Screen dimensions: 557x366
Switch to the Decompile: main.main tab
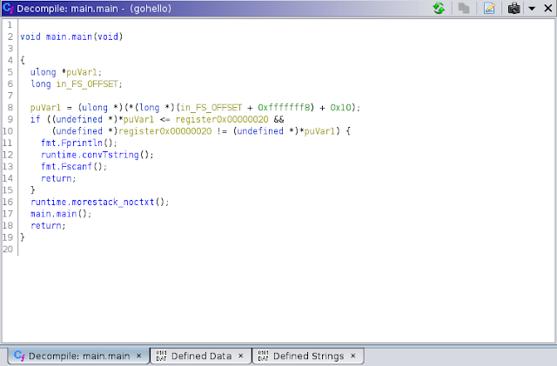tap(79, 356)
